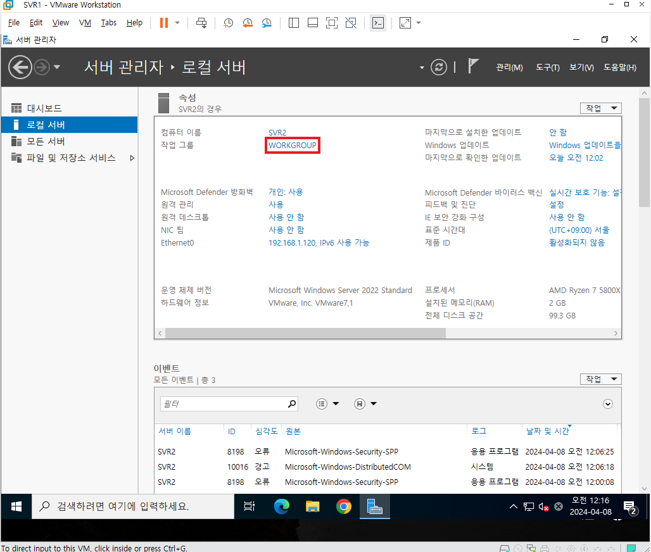Click the (UTC+09:00) 서울 time zone link
Image resolution: width=651 pixels, height=552 pixels.
[x=579, y=230]
